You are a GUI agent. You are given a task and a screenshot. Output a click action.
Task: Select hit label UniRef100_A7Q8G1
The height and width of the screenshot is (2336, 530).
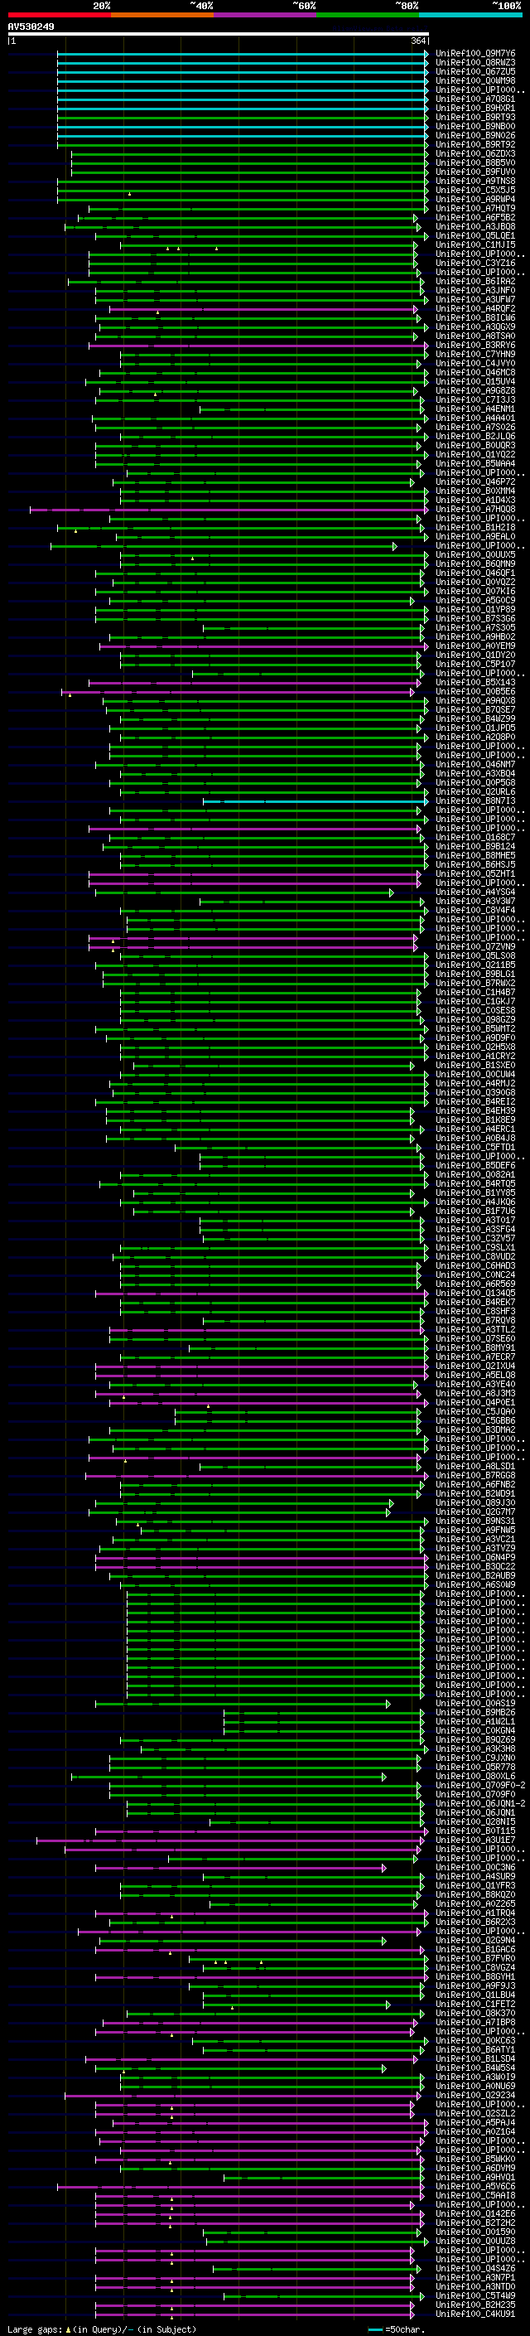click(475, 99)
